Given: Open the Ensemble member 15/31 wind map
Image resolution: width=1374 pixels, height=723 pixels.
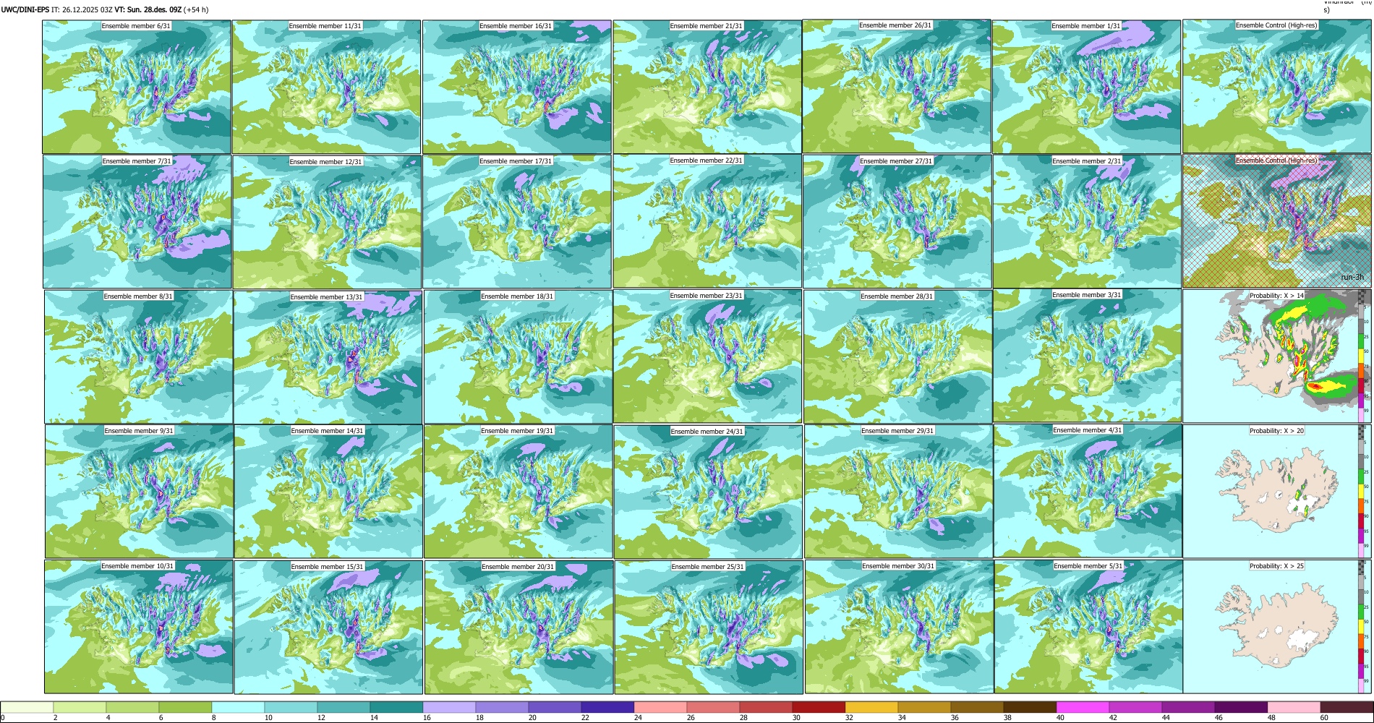Looking at the screenshot, I should click(x=328, y=627).
